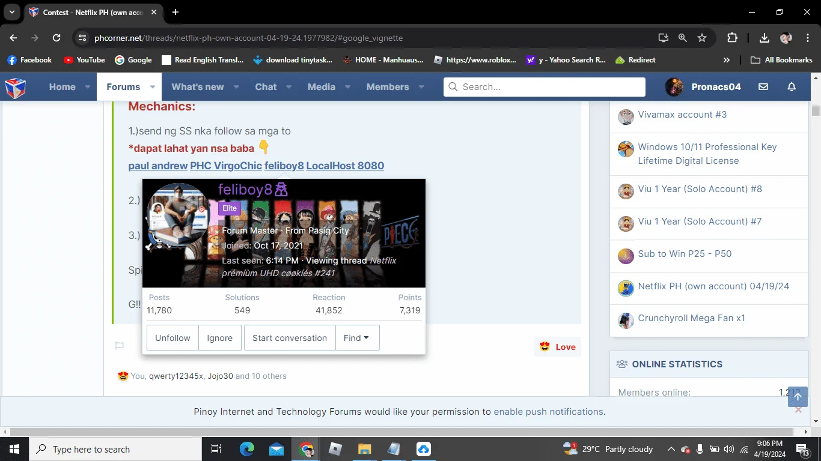Open PHC VirgoChic profile link
This screenshot has width=821, height=461.
[226, 166]
